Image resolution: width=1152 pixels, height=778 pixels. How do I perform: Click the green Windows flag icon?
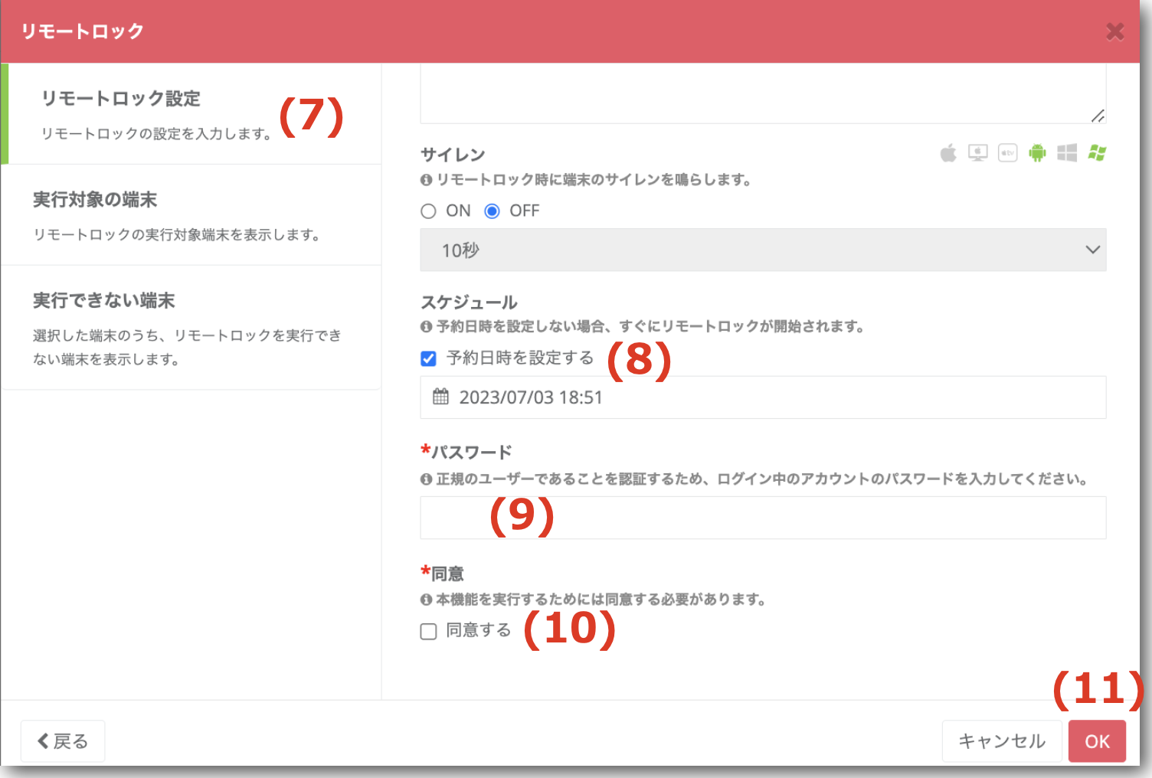(1097, 153)
